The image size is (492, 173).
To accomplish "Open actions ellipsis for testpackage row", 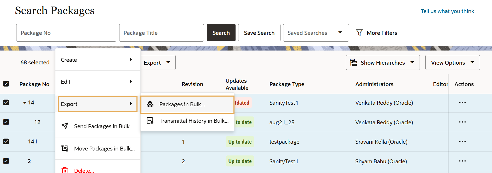I will click(462, 142).
